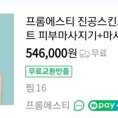Open the product thumbnail image

pyautogui.click(x=7, y=59)
